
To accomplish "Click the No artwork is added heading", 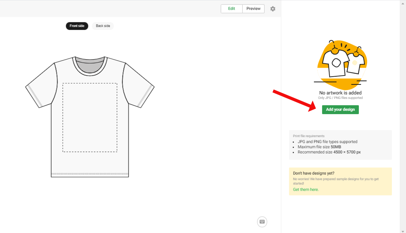I will pos(340,93).
